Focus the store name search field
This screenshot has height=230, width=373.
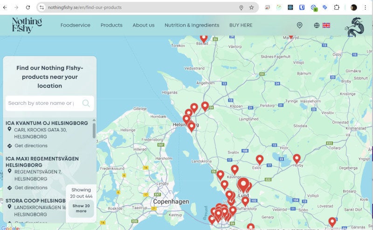tap(44, 103)
